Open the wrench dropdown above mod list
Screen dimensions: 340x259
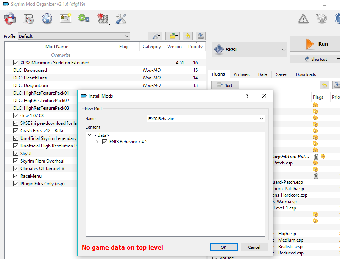(155, 36)
